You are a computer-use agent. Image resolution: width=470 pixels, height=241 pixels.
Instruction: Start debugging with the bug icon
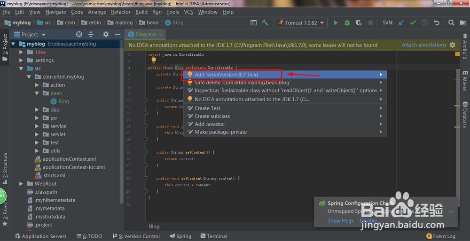pos(347,23)
